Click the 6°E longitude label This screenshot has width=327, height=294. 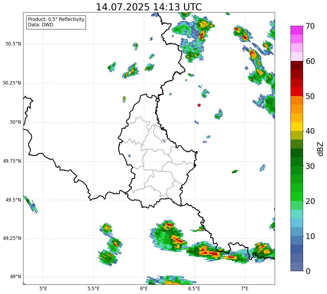pyautogui.click(x=144, y=288)
